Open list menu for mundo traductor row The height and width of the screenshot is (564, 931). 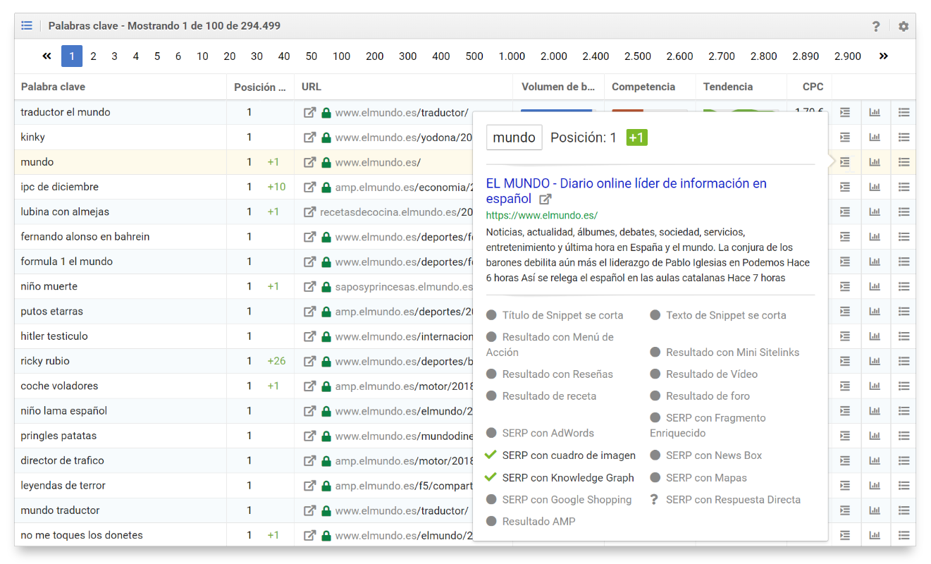904,511
